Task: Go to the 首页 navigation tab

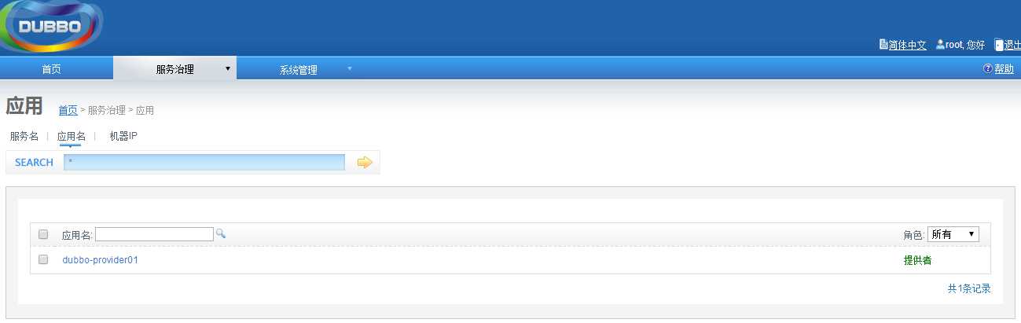Action: coord(51,68)
